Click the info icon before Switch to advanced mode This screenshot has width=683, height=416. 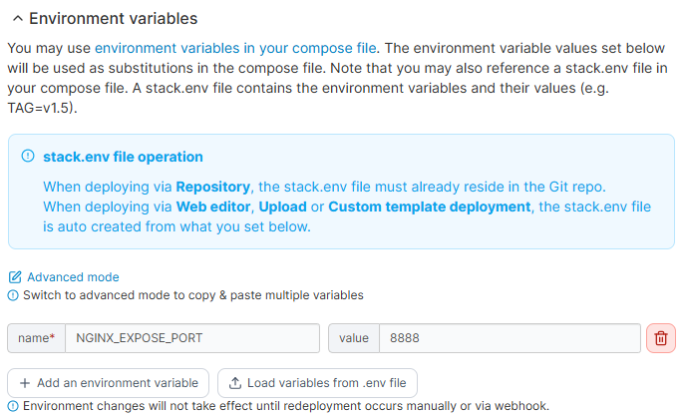coord(13,295)
